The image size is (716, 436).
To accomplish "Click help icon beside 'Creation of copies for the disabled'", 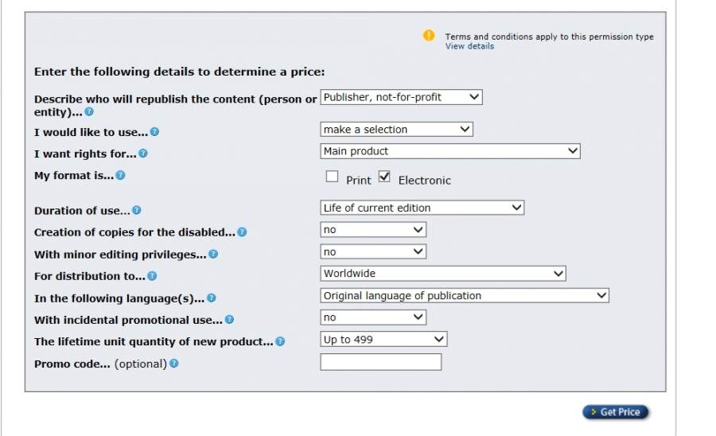I will [x=242, y=232].
